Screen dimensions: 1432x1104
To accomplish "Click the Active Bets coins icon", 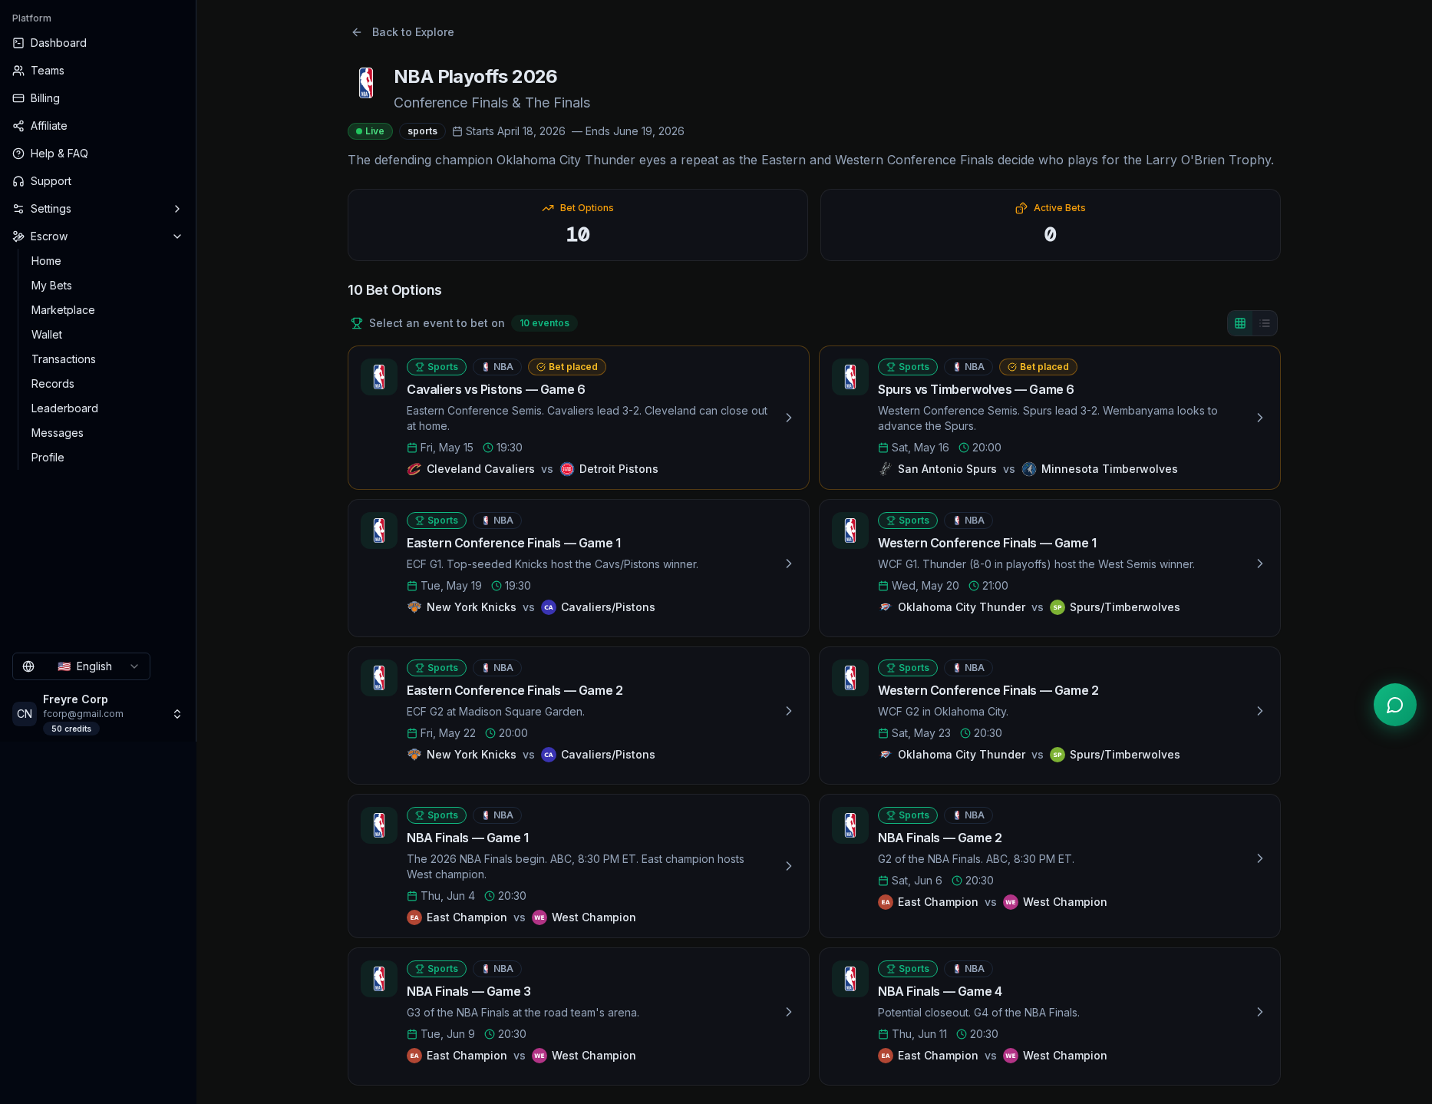I will point(1021,208).
